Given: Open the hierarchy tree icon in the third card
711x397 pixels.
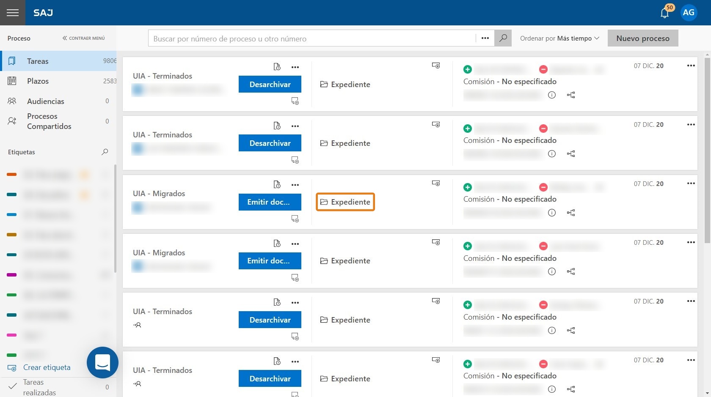Looking at the screenshot, I should [x=571, y=213].
